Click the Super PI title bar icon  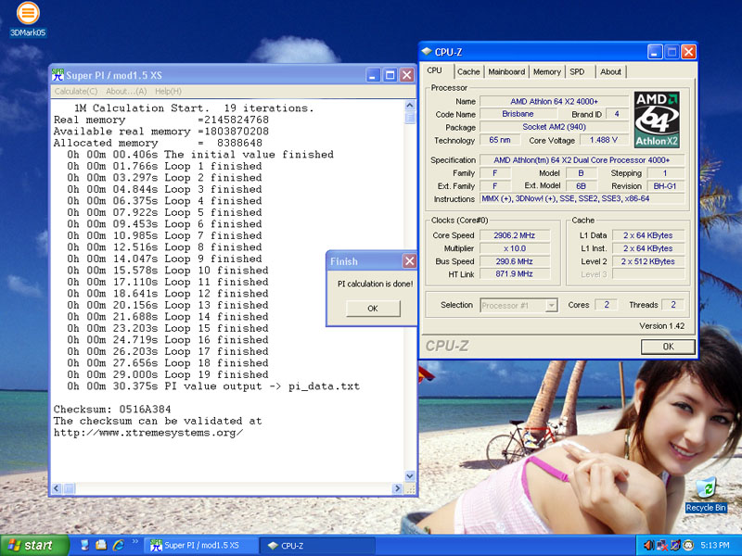pos(58,75)
